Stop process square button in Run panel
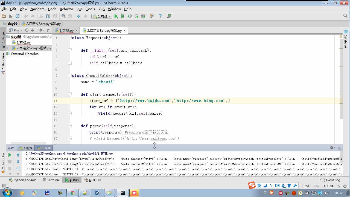Viewport: 350px width, 197px height. click(10, 162)
